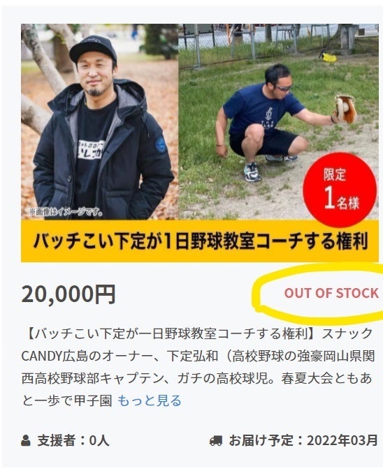Click the man in cap photo
383x473 pixels.
100,121
